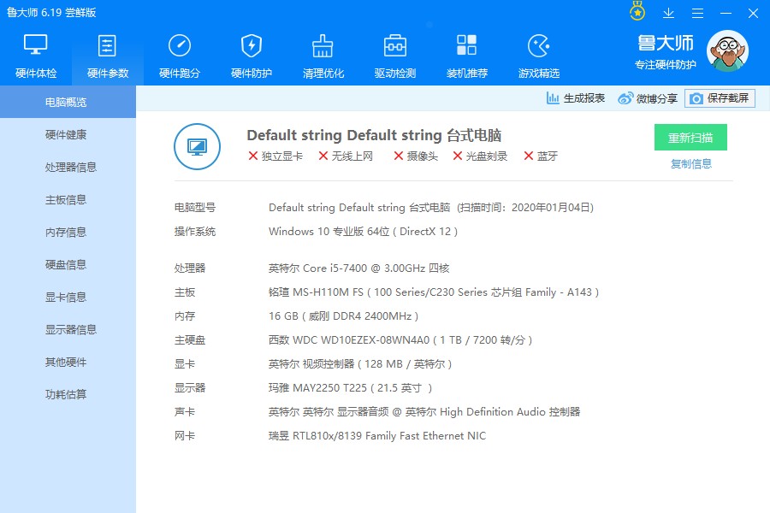This screenshot has height=513, width=770.
Task: Click the memory value 16 GB 威刚 DDR4
Action: tap(343, 316)
